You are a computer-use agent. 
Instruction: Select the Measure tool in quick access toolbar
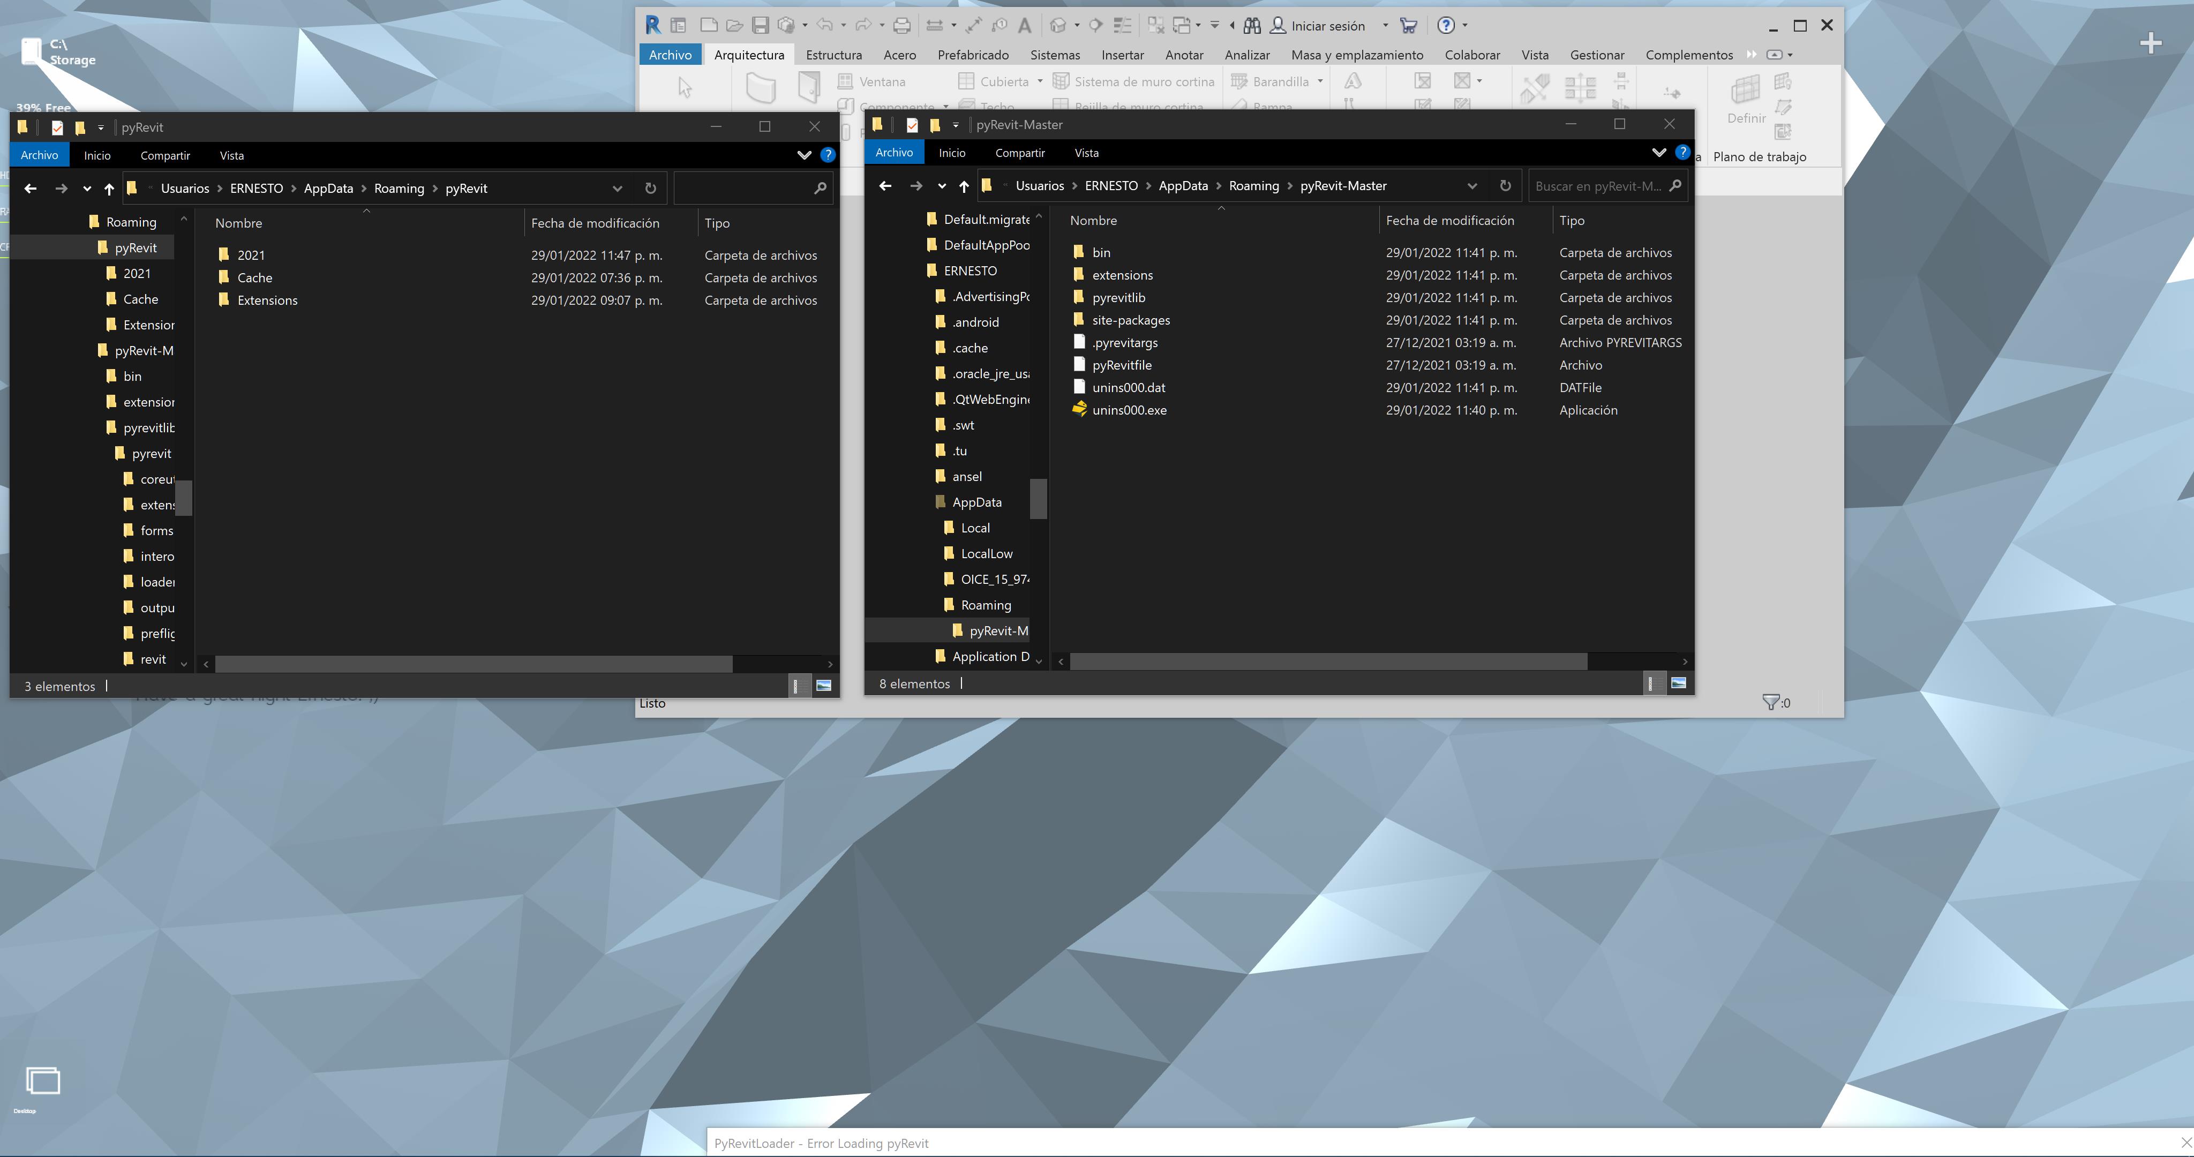(934, 26)
